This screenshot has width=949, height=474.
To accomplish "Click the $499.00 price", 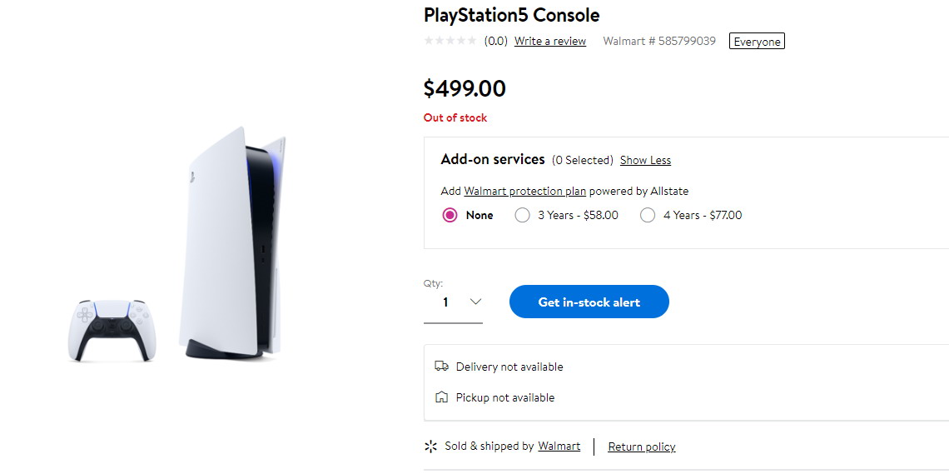I will [x=465, y=88].
